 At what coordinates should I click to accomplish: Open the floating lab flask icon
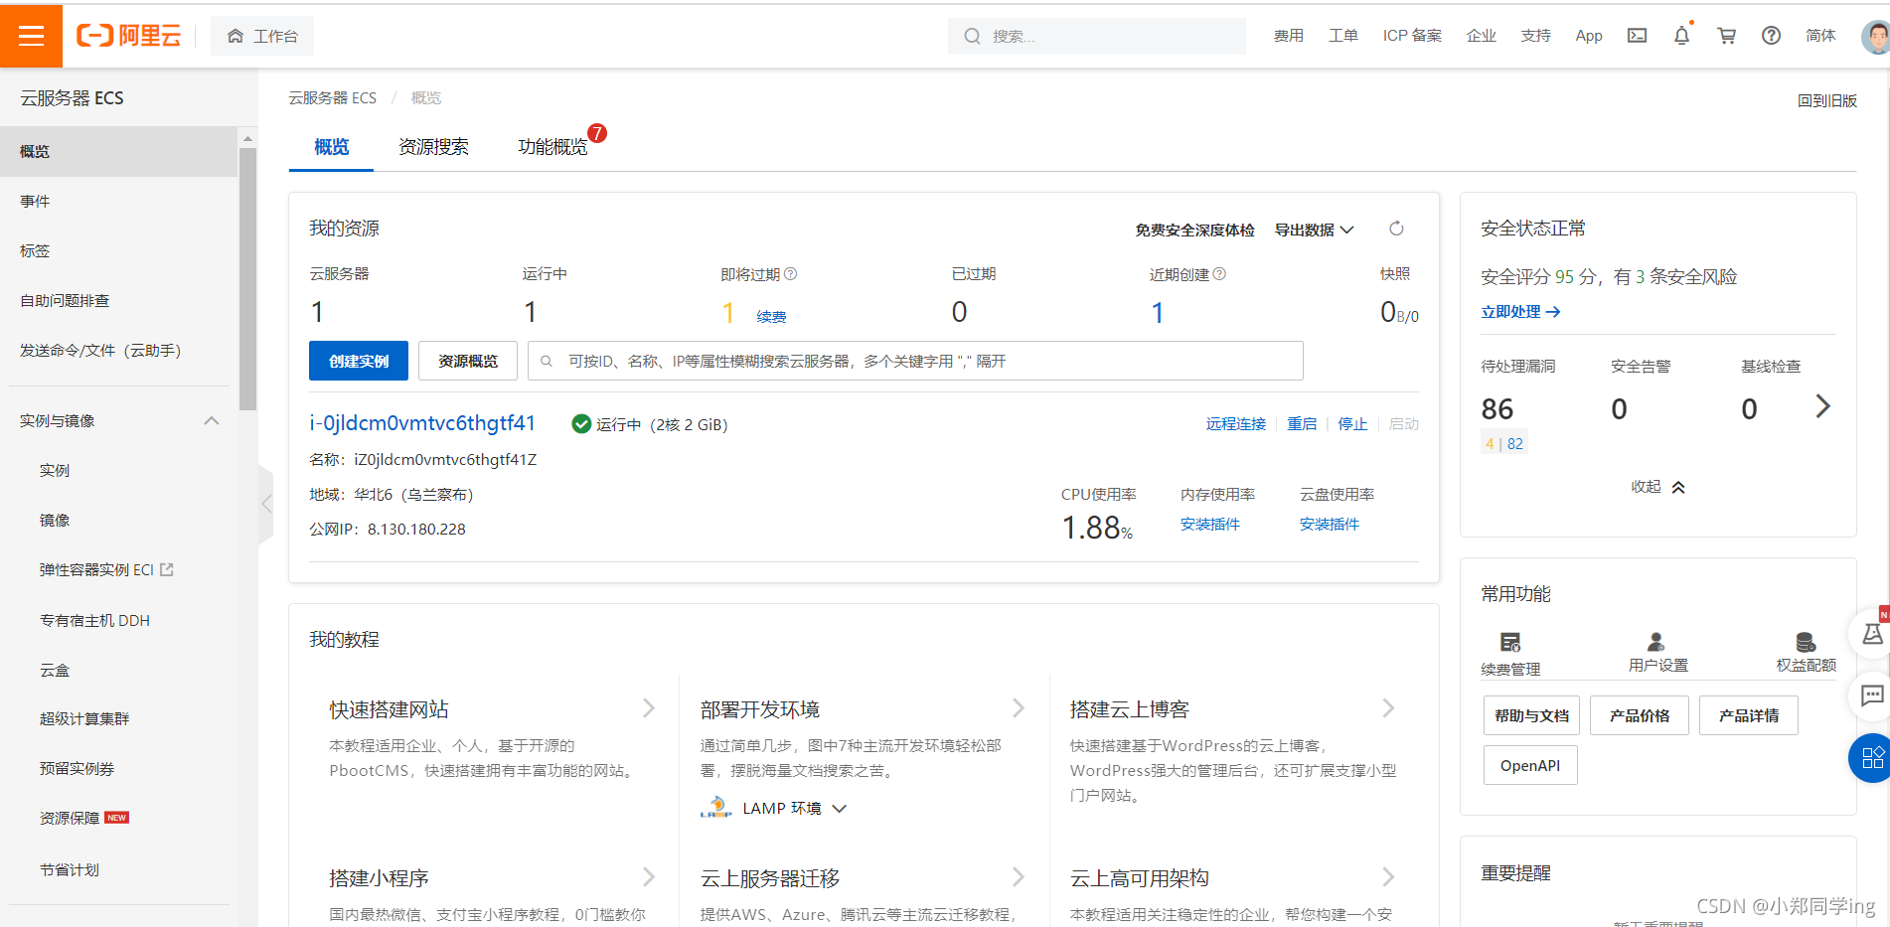pyautogui.click(x=1871, y=633)
